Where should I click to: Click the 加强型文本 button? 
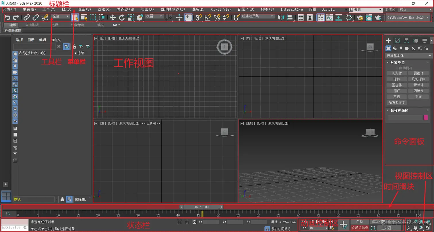(x=397, y=103)
